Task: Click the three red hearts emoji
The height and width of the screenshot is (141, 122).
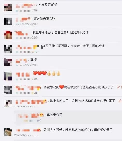Action: 40,73
